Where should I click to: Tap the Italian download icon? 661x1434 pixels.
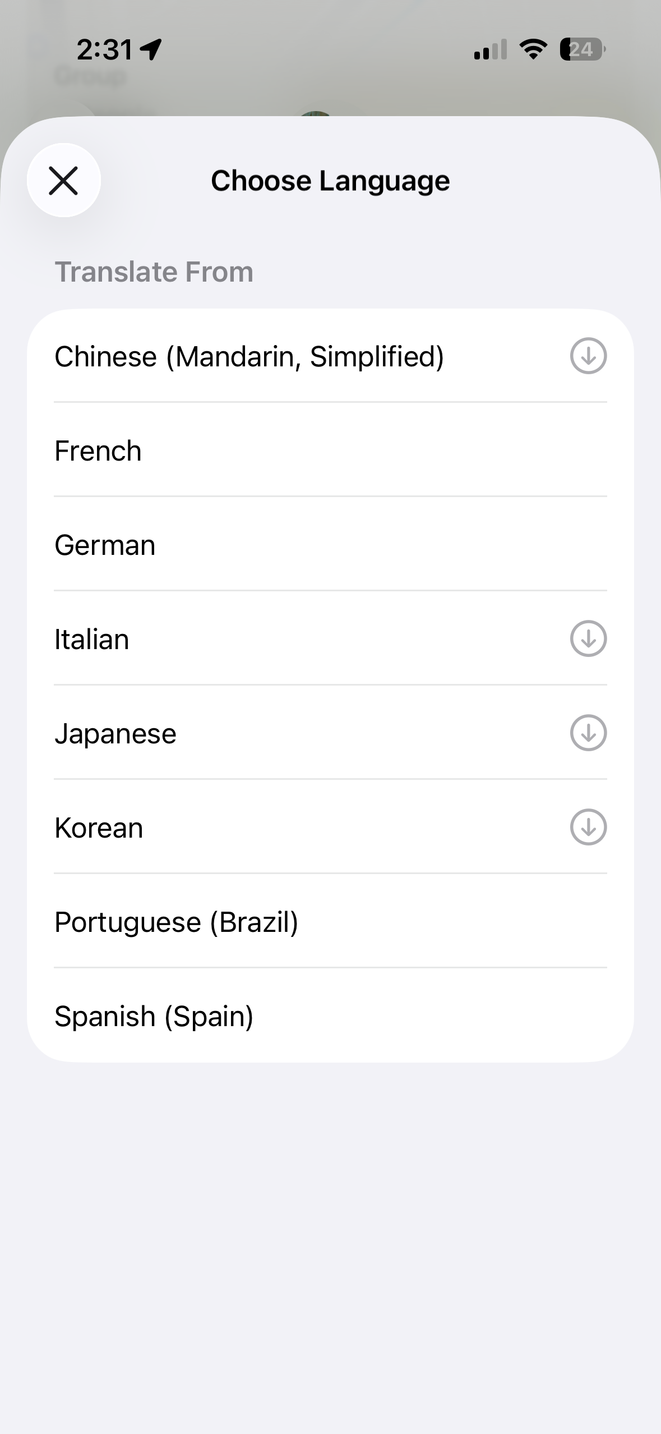[x=588, y=638]
